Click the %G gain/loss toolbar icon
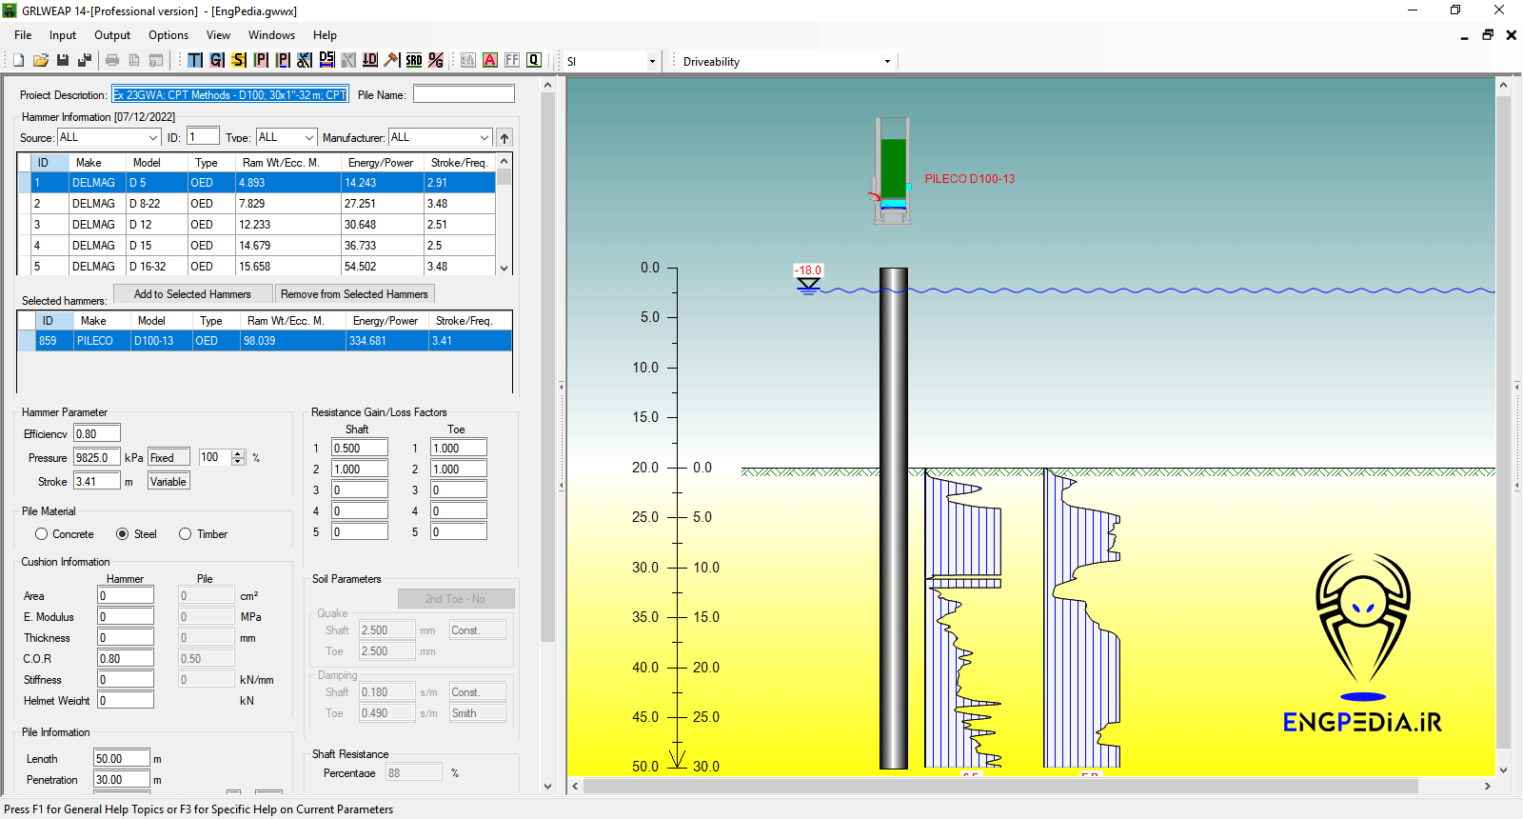Image resolution: width=1523 pixels, height=819 pixels. (436, 60)
